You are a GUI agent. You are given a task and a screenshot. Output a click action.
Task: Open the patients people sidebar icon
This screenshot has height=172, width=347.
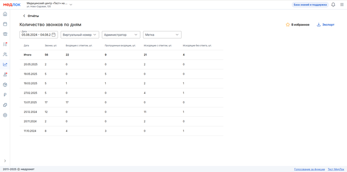coord(5,54)
